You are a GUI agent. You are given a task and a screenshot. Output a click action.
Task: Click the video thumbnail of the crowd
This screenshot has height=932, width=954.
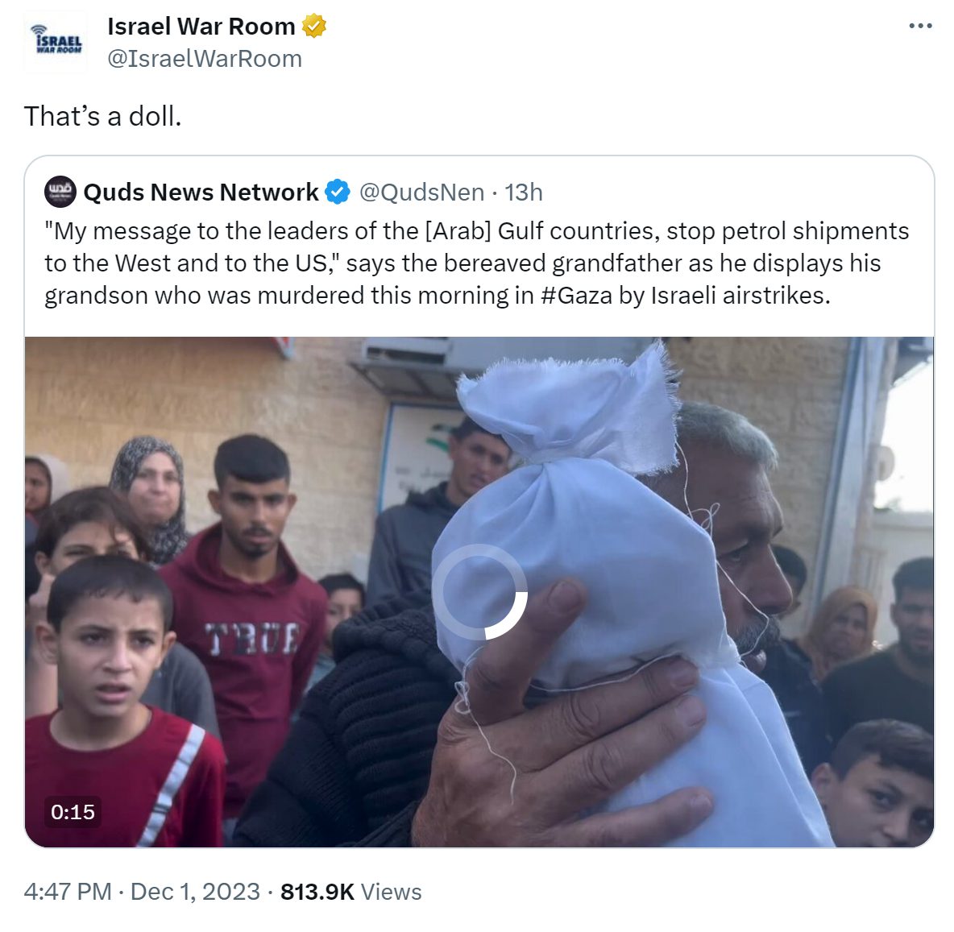click(479, 592)
